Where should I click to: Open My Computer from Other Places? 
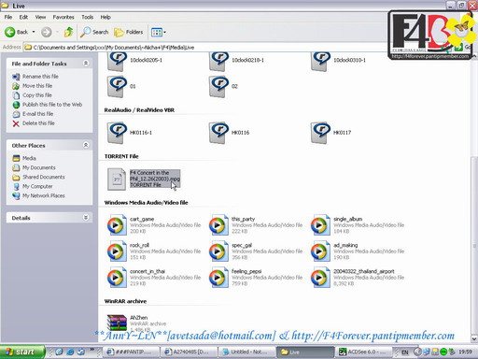coord(37,186)
